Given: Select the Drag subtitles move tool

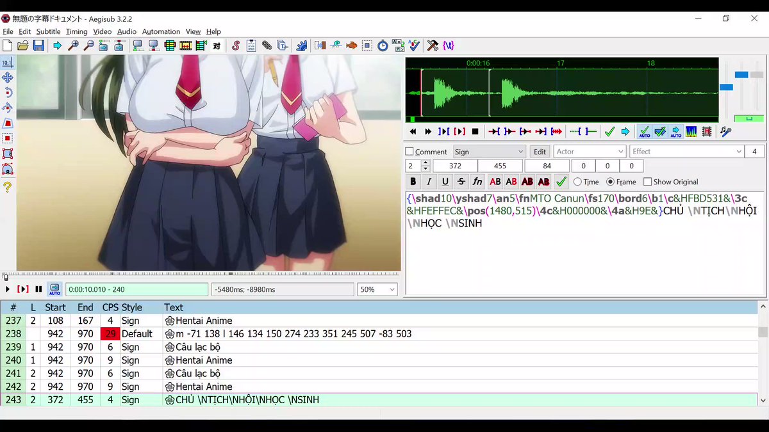Looking at the screenshot, I should [8, 77].
